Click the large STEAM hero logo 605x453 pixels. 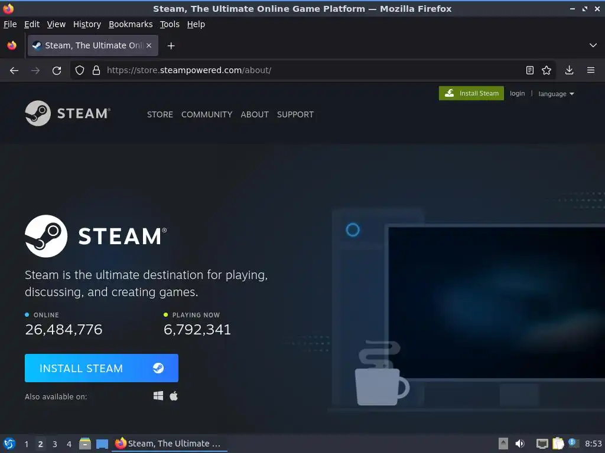pos(96,236)
